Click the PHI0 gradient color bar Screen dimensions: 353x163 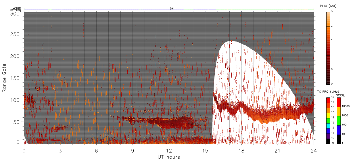pyautogui.click(x=328, y=48)
